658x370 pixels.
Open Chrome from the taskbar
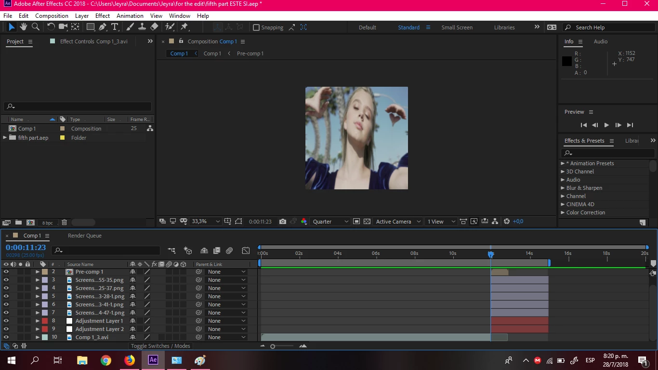coord(106,360)
